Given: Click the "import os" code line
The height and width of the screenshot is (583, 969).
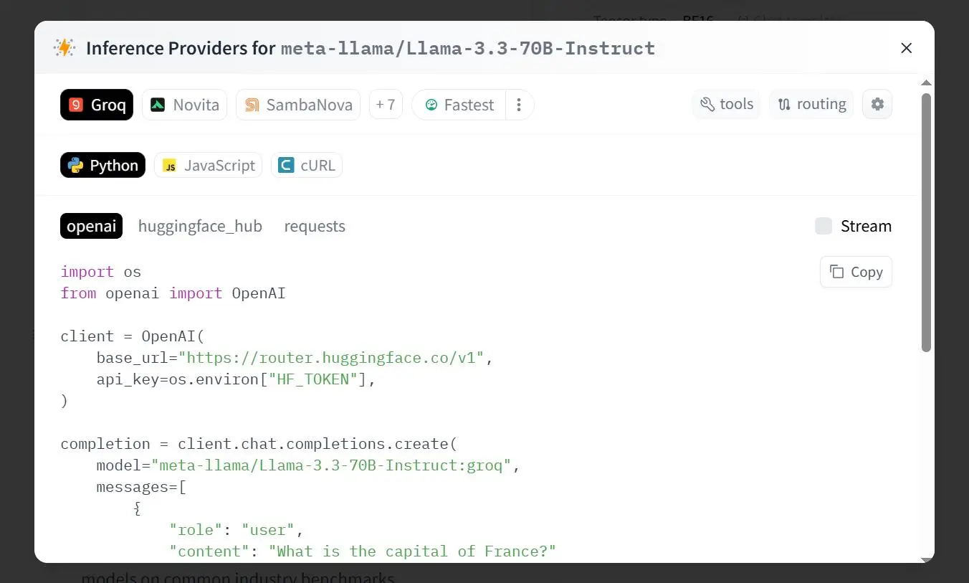Looking at the screenshot, I should 101,272.
